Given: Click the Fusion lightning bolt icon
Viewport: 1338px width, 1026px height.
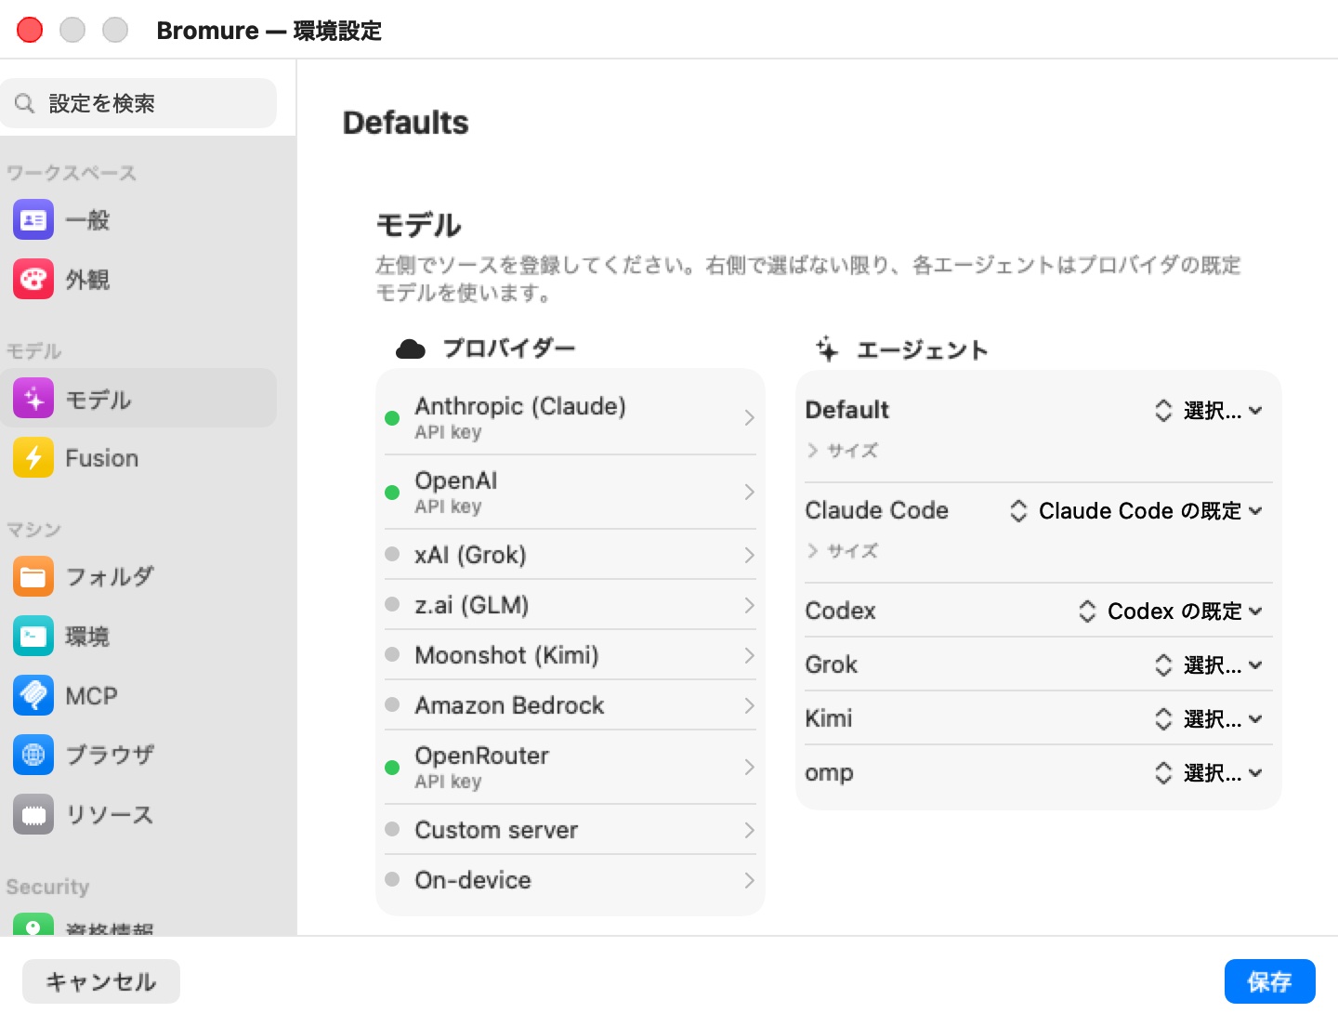Looking at the screenshot, I should (33, 457).
